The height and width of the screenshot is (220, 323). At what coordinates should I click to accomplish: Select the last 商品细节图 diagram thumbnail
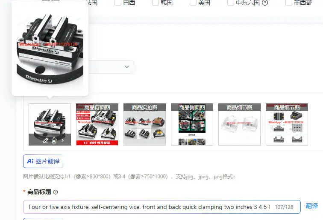(x=287, y=124)
